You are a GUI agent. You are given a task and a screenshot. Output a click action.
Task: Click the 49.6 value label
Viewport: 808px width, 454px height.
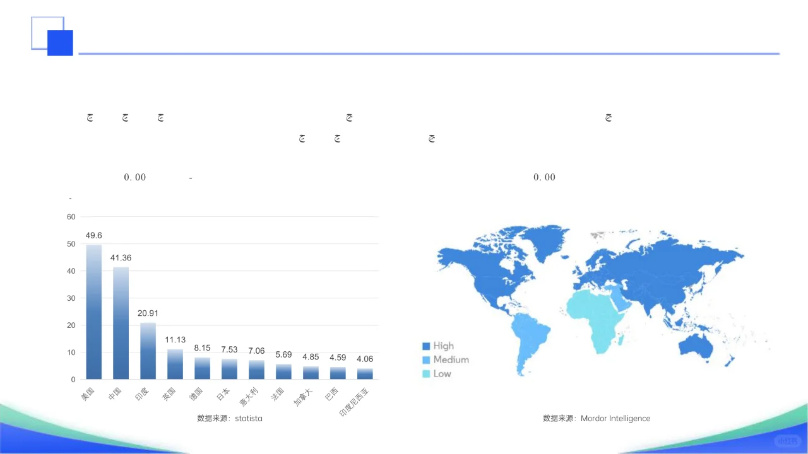point(94,235)
